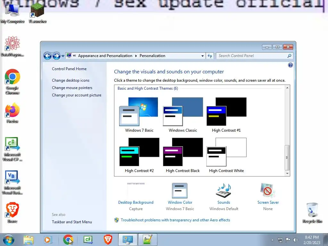Select the Firefox desktop shortcut
The image size is (328, 246).
click(12, 113)
